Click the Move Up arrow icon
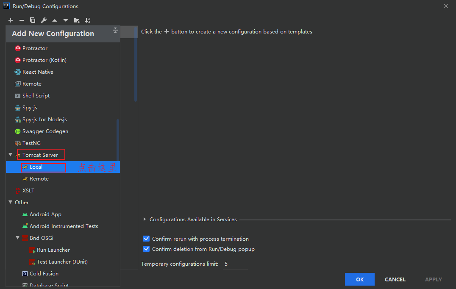The width and height of the screenshot is (456, 289). [55, 20]
